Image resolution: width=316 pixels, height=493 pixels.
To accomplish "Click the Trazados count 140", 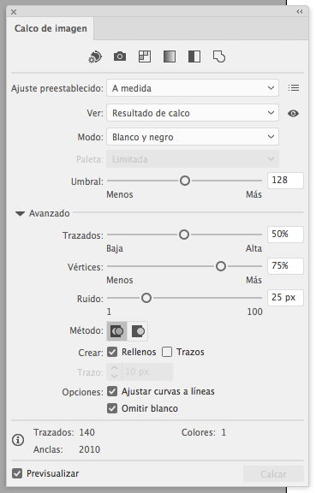I will (86, 432).
